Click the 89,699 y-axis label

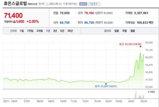pyautogui.click(x=149, y=42)
